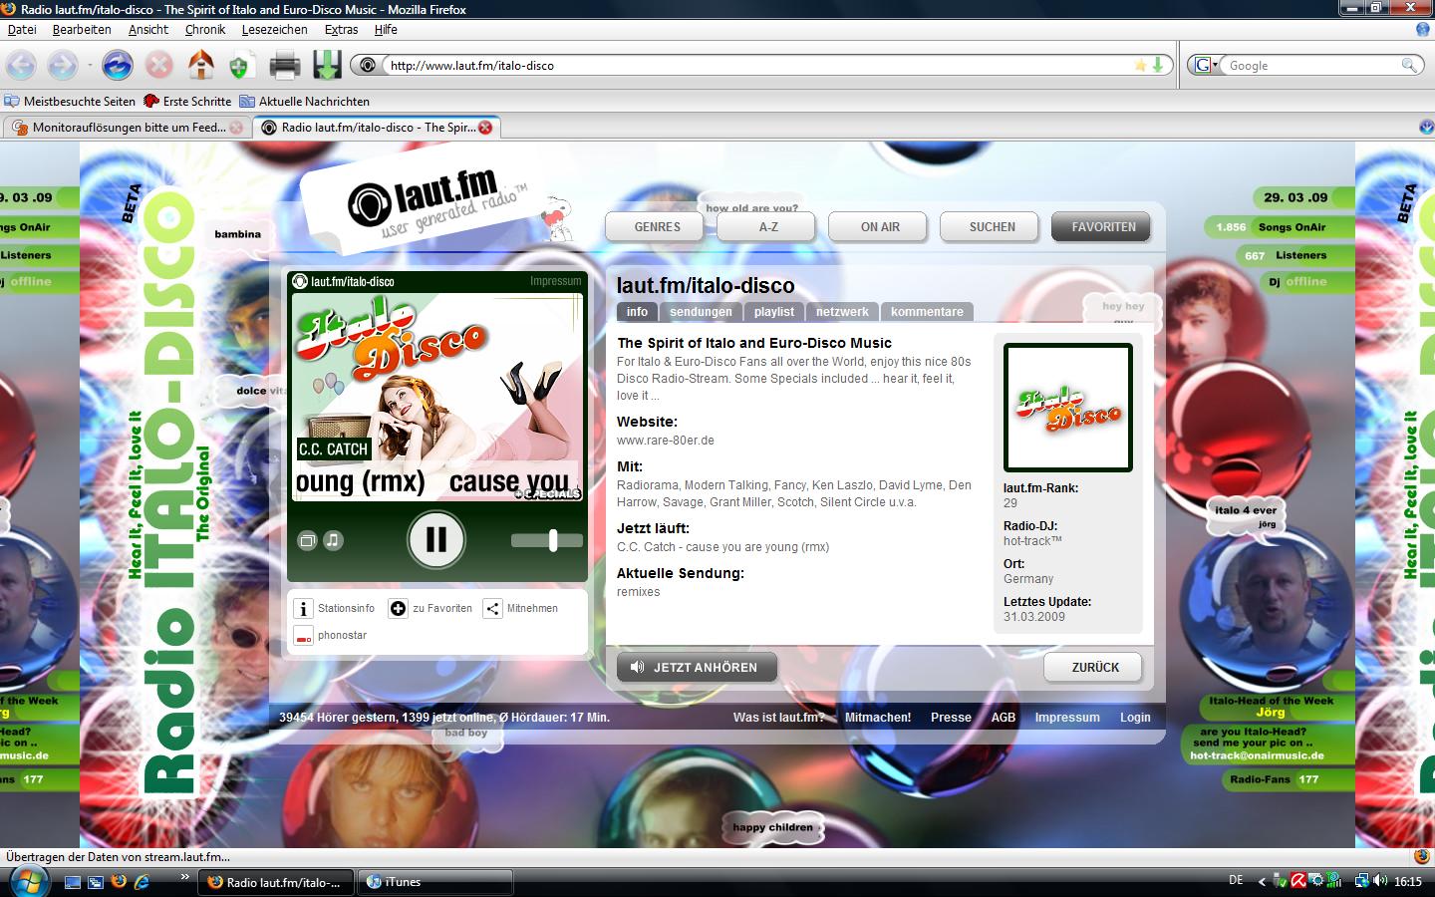Click the search magnifier icon
1435x897 pixels.
coord(1409,65)
